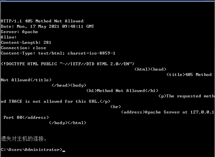Click the empty Allow: header
The image size is (215, 157).
pyautogui.click(x=9, y=37)
